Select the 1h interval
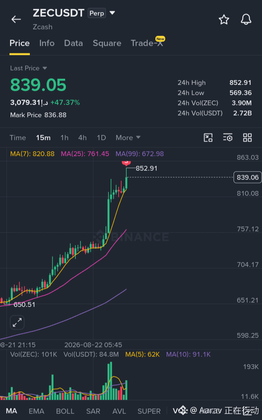Image resolution: width=262 pixels, height=420 pixels. click(64, 138)
